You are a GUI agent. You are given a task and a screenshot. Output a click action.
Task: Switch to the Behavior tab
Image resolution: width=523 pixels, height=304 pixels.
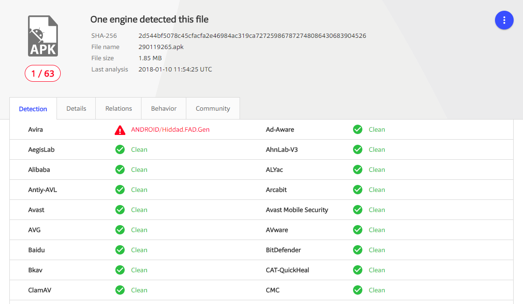click(x=164, y=108)
